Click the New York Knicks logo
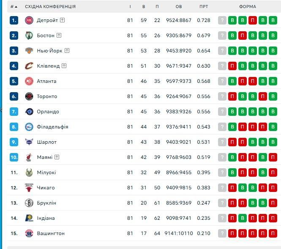 tap(29, 51)
